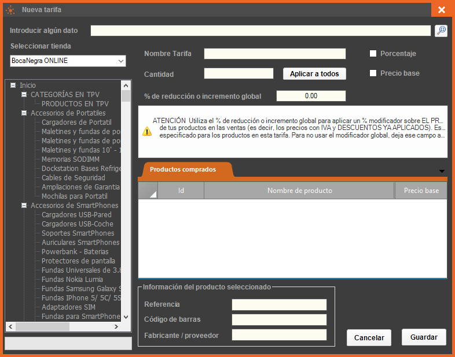Toggle the Precio base checkbox
Image resolution: width=455 pixels, height=357 pixels.
click(373, 73)
